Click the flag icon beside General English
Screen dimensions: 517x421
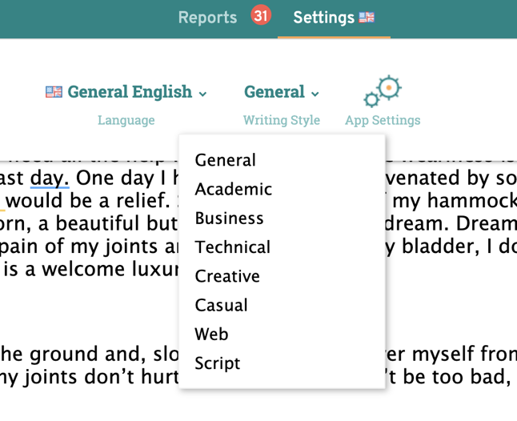tap(54, 92)
